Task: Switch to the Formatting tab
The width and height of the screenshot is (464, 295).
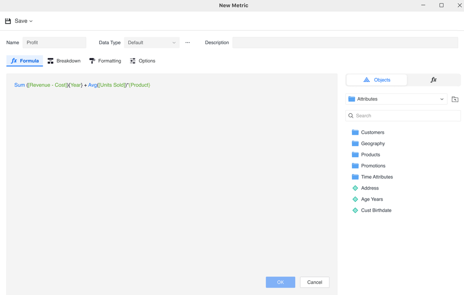Action: (x=105, y=61)
